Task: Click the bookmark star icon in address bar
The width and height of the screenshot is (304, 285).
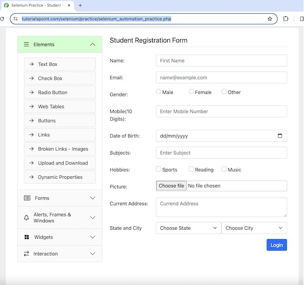Action: (270, 19)
